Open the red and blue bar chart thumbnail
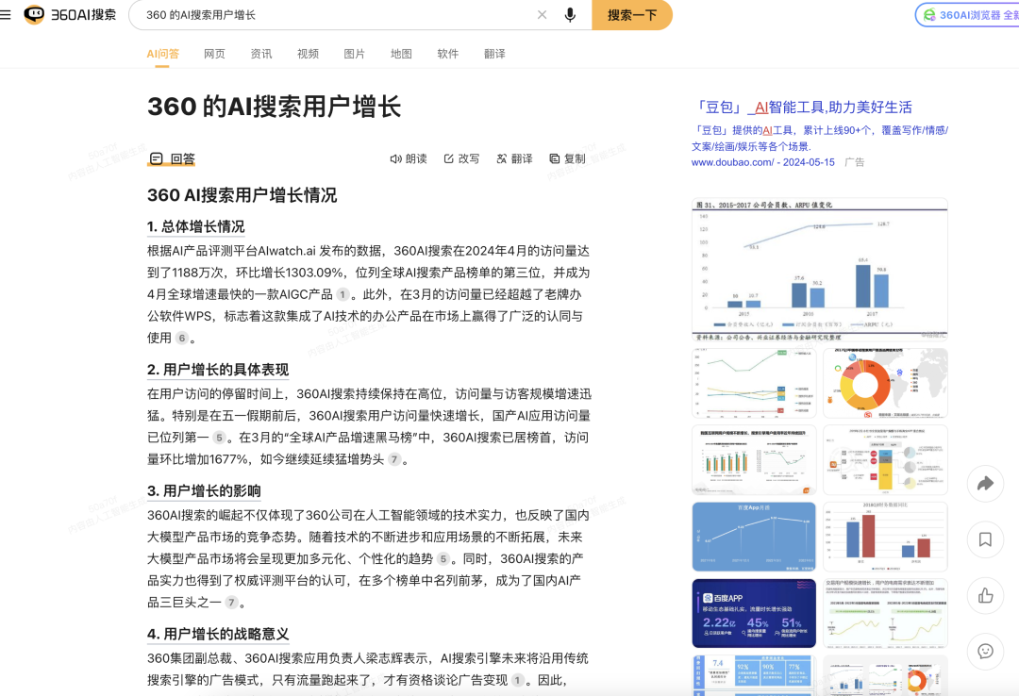This screenshot has width=1019, height=696. pos(885,537)
